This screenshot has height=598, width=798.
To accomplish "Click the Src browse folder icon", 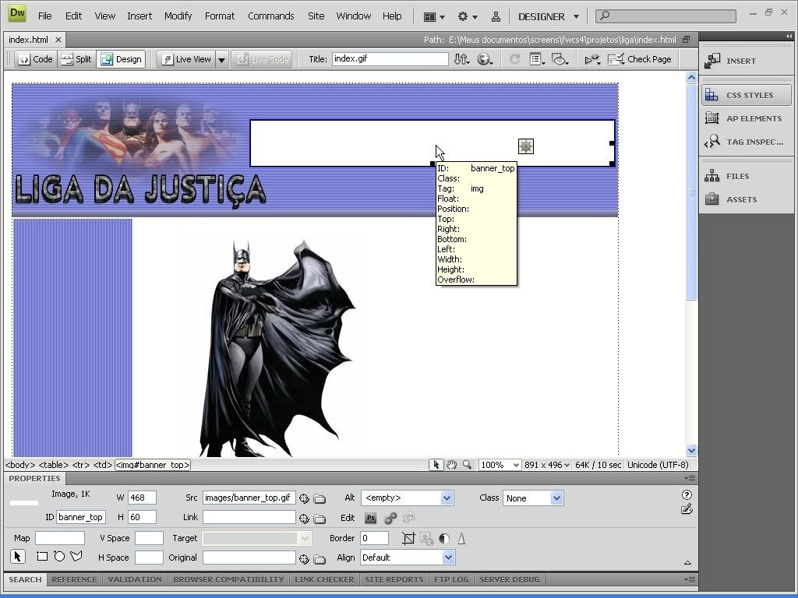I will point(320,498).
